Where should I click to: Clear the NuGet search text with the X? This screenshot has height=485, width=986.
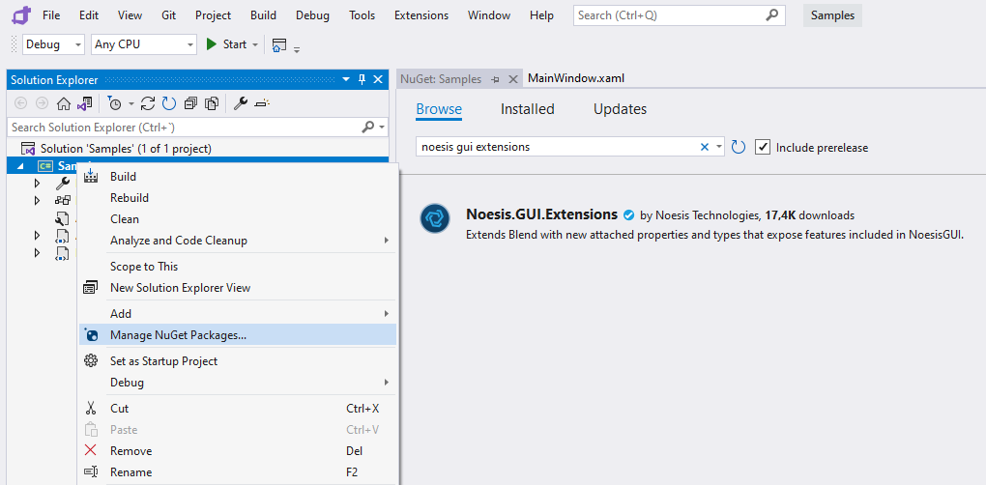(705, 147)
